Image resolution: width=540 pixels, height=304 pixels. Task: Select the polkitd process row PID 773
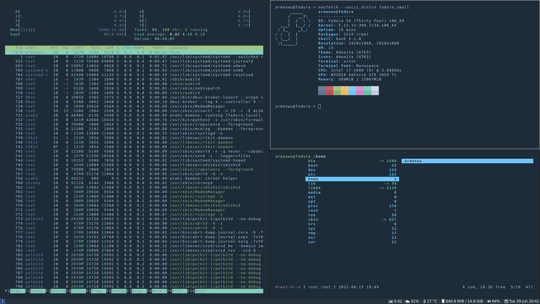pos(134,219)
